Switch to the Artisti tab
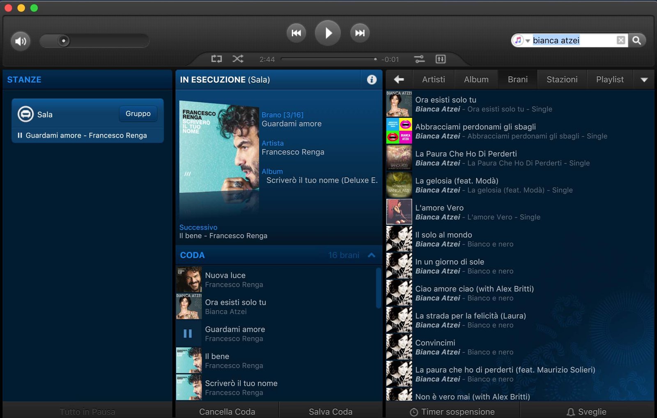Image resolution: width=657 pixels, height=418 pixels. coord(433,80)
